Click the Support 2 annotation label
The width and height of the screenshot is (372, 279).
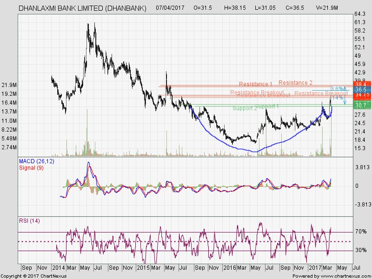(245, 108)
